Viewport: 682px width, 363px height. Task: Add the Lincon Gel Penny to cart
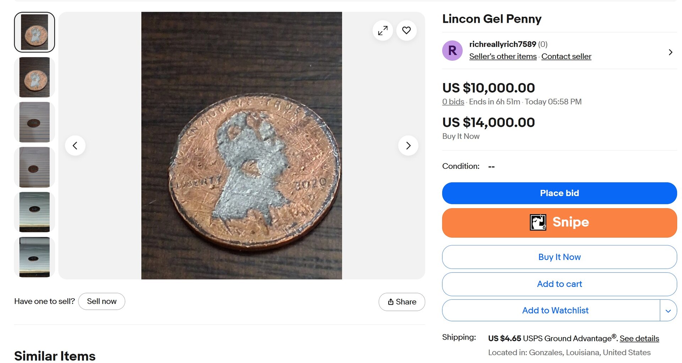(559, 284)
